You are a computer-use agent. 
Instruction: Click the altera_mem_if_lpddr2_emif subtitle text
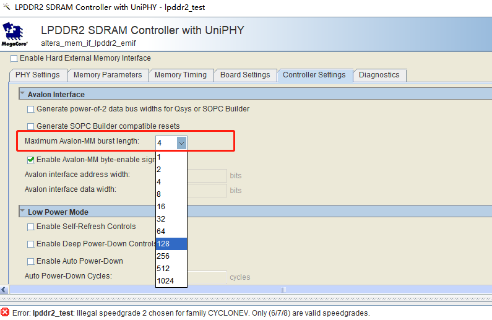(88, 43)
